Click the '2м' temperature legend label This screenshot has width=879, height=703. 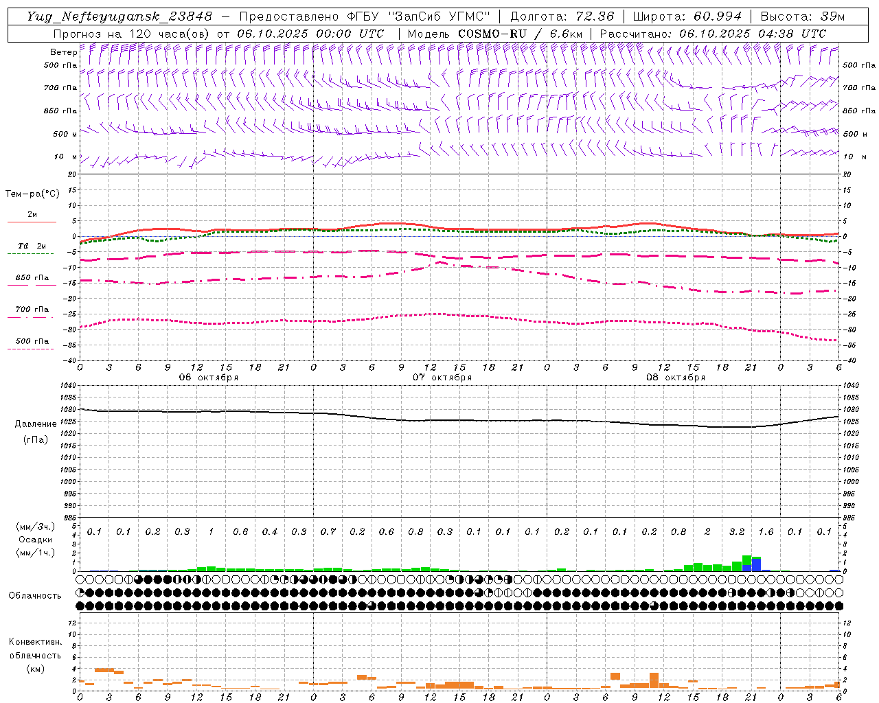tap(32, 214)
